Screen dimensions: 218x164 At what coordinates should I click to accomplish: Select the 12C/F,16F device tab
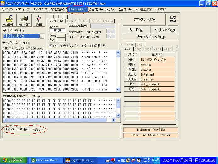click(56, 21)
